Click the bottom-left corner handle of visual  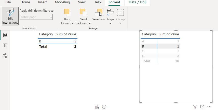coord(140,102)
